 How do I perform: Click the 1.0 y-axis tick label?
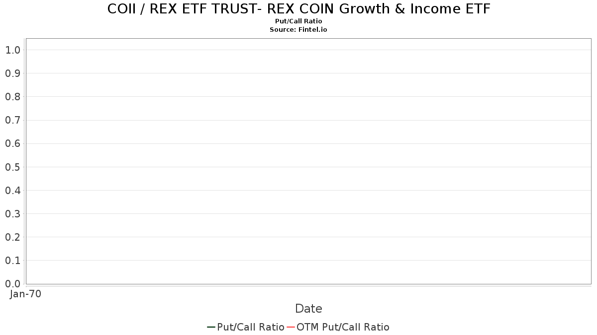point(12,50)
